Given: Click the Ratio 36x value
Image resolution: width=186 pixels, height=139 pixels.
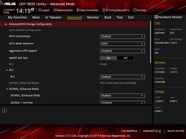Looking at the screenshot, I should [157, 53].
